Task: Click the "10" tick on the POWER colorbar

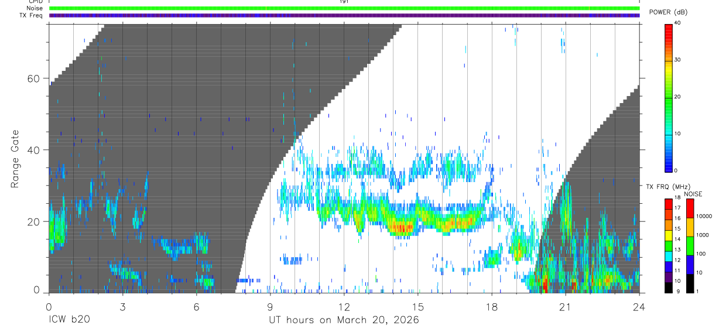Action: [x=677, y=134]
